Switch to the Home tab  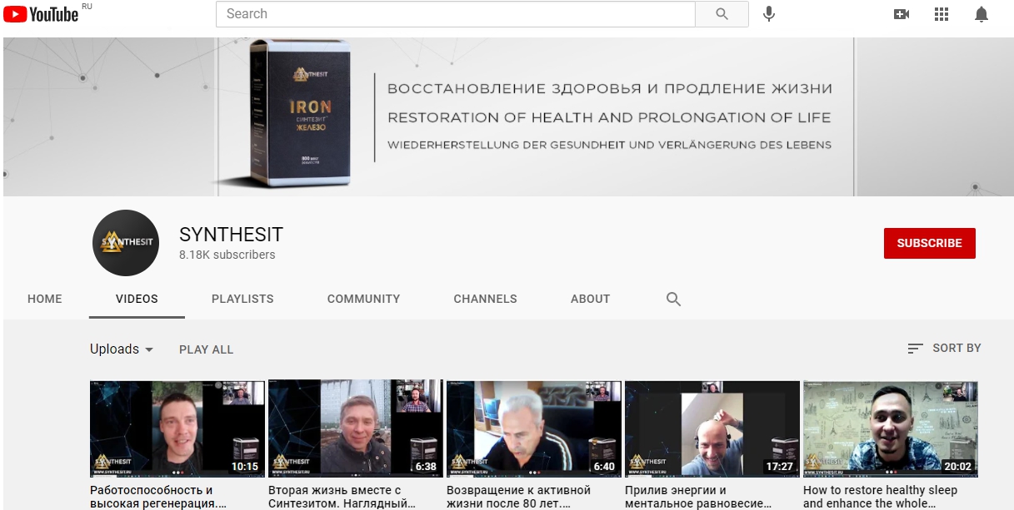(x=45, y=299)
